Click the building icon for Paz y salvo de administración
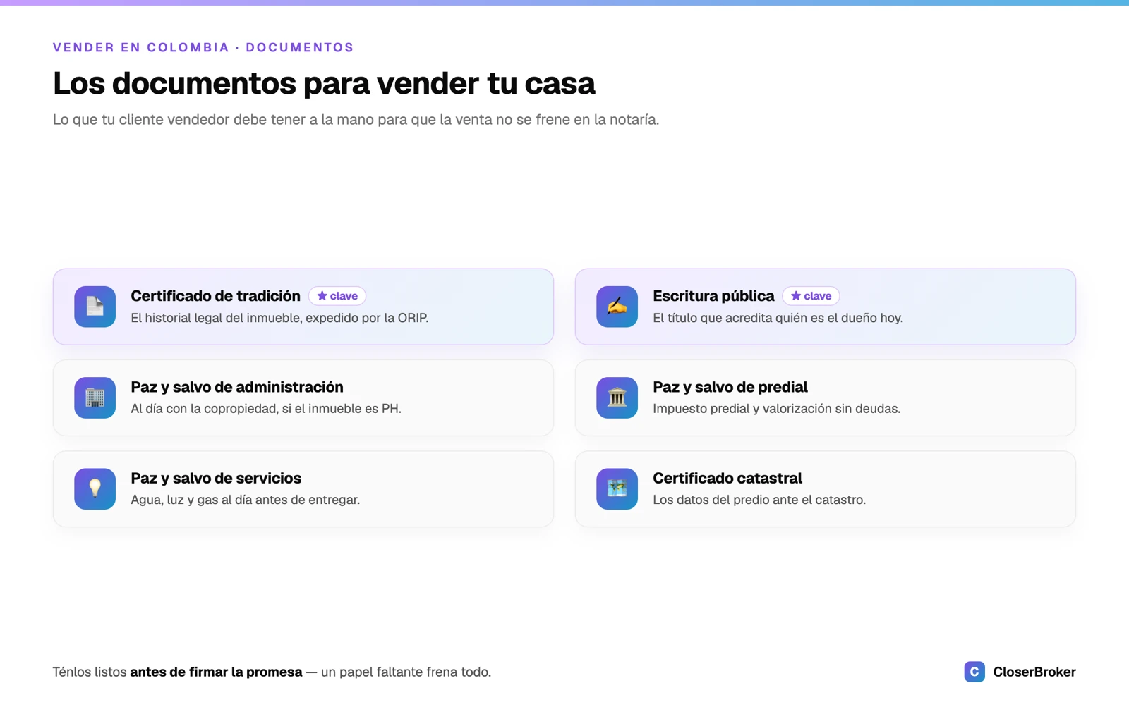 (x=95, y=398)
